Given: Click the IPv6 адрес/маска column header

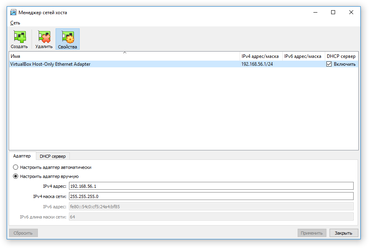Looking at the screenshot, I should pos(304,56).
